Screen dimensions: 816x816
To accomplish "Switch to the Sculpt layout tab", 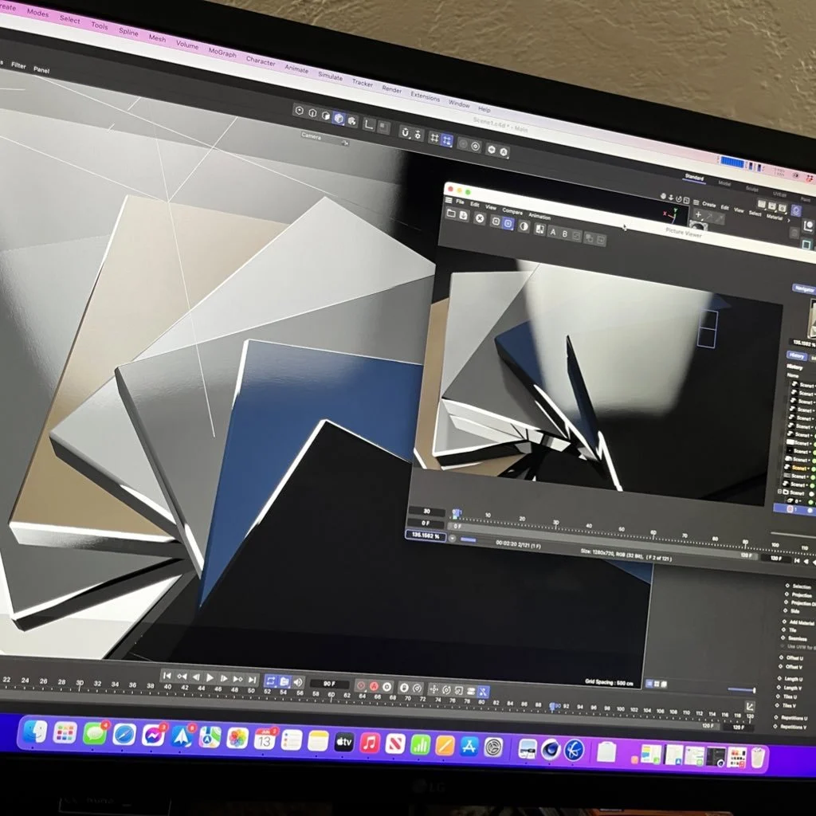I will pos(752,188).
